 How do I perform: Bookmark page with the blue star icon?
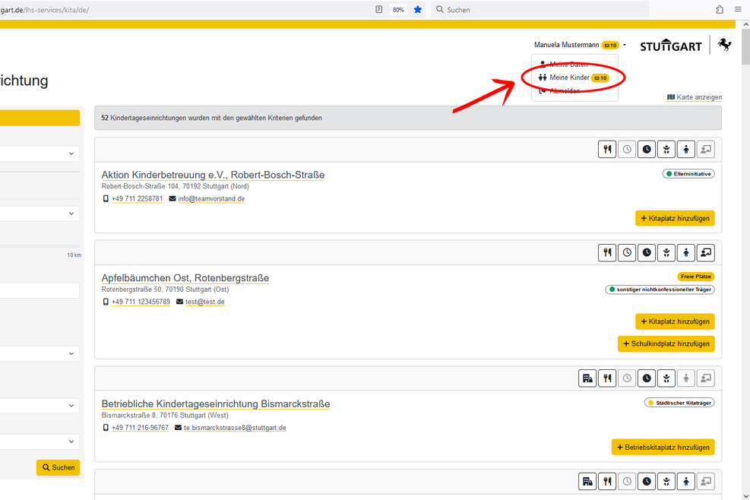[418, 10]
